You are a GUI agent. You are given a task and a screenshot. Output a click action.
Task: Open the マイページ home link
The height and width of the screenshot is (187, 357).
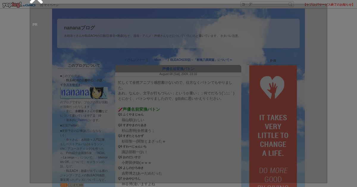pyautogui.click(x=49, y=5)
